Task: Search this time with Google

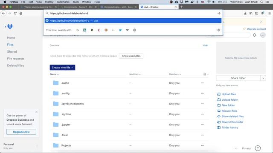Action: point(78,30)
